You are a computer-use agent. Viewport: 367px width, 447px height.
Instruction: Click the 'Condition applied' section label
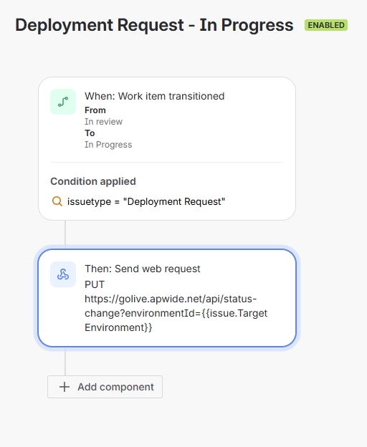click(x=93, y=181)
